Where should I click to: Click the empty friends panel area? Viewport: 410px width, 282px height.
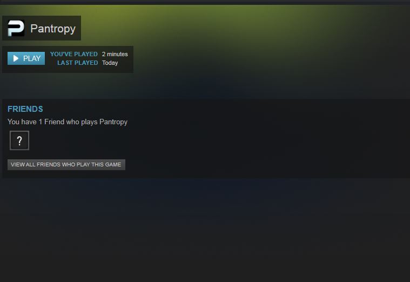click(x=261, y=139)
